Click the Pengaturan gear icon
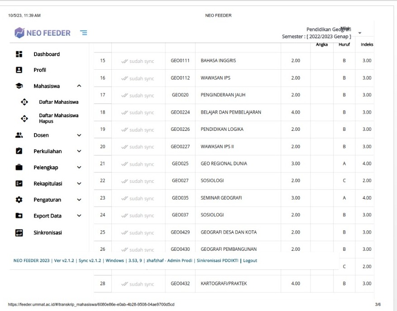The height and width of the screenshot is (311, 397). [19, 200]
